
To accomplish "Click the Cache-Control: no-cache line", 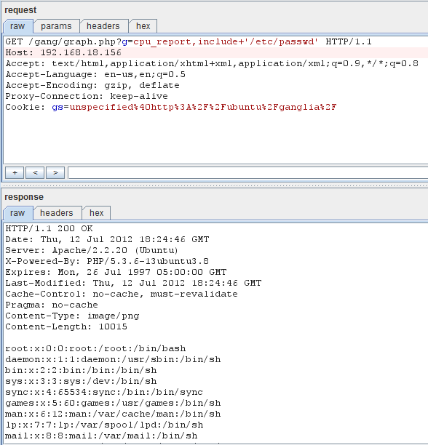I will click(122, 294).
